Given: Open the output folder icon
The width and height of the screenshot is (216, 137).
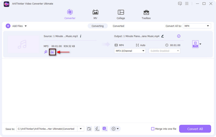Looking at the screenshot, I should pos(89,129).
